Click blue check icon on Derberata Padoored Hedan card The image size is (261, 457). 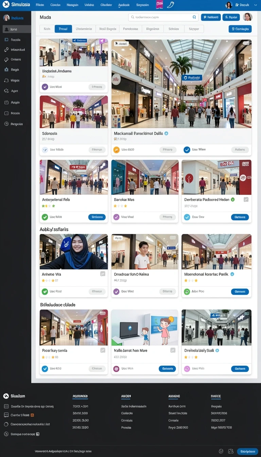click(x=187, y=217)
